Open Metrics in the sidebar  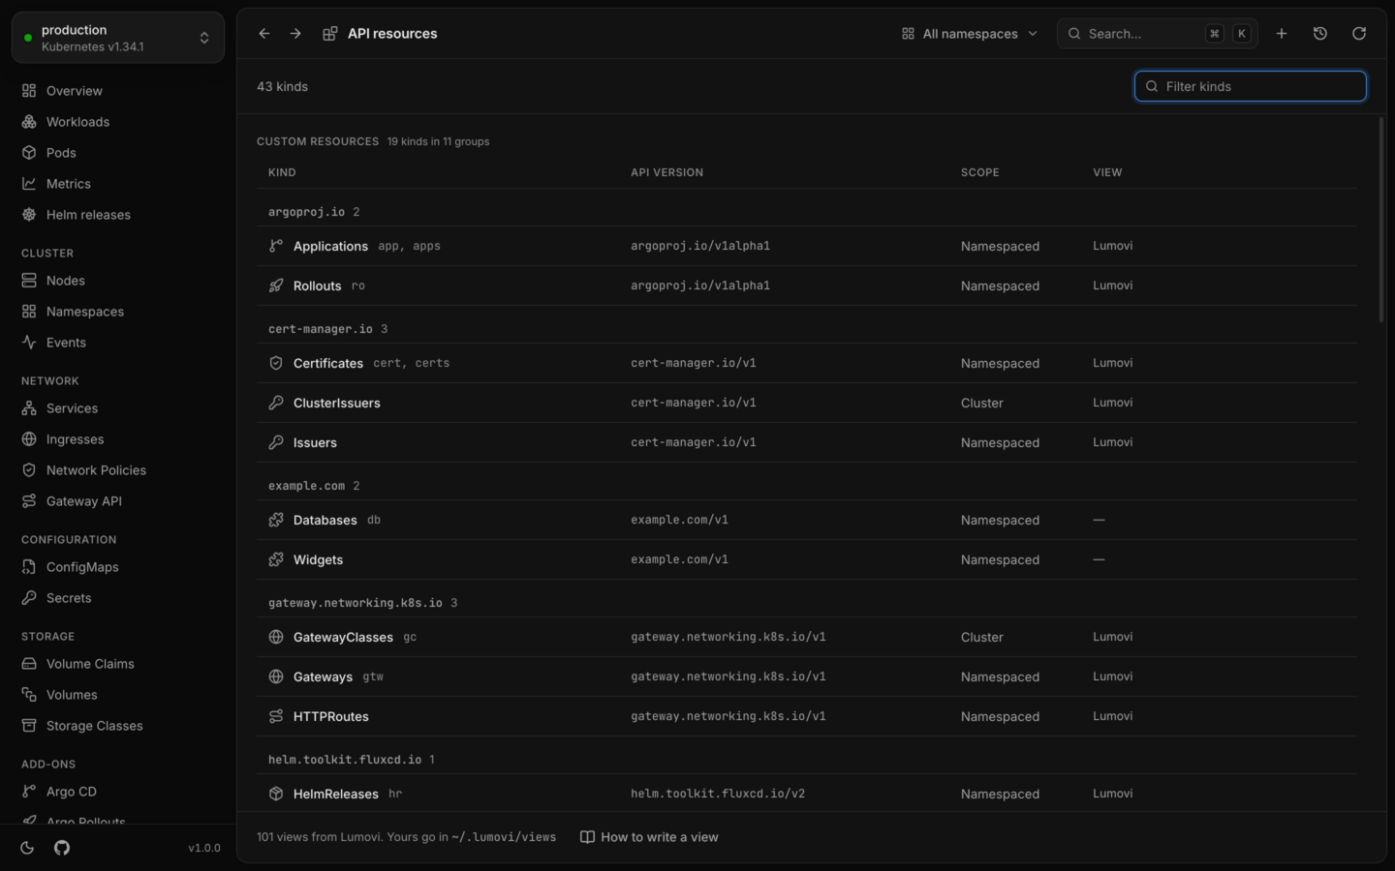[118, 184]
